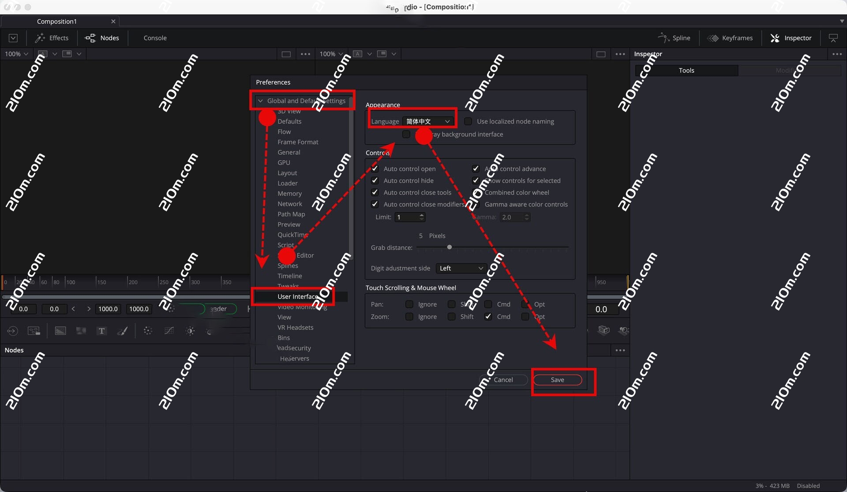847x492 pixels.
Task: Select Memory in preferences list
Action: click(290, 194)
